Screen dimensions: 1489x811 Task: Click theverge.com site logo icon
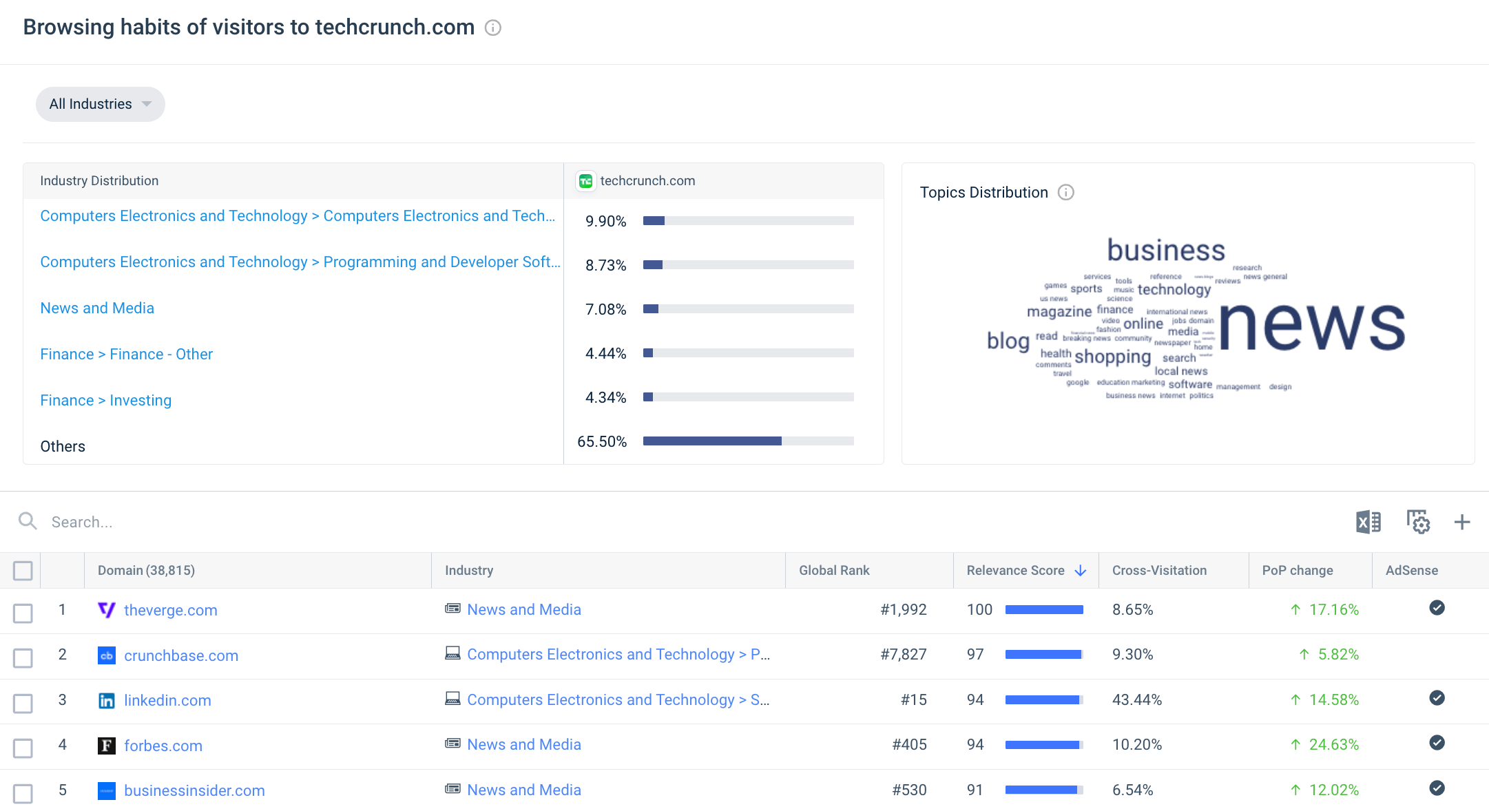(x=107, y=610)
